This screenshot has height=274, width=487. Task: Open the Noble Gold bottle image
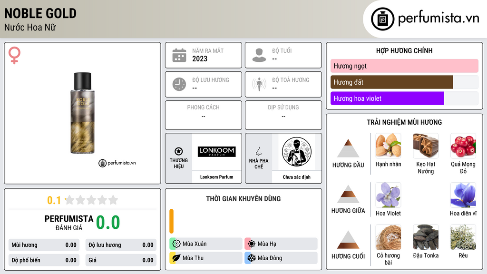coord(82,113)
